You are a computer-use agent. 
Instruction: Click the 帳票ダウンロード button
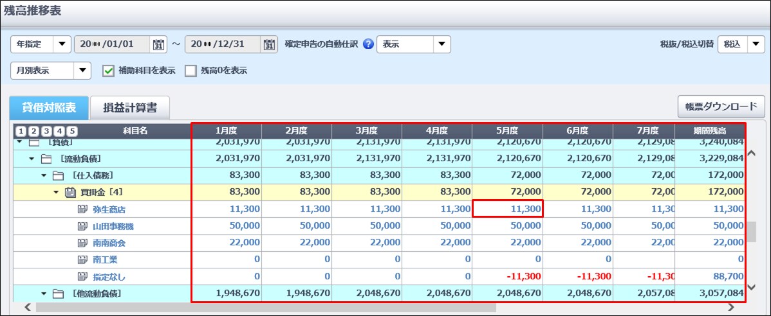[716, 106]
